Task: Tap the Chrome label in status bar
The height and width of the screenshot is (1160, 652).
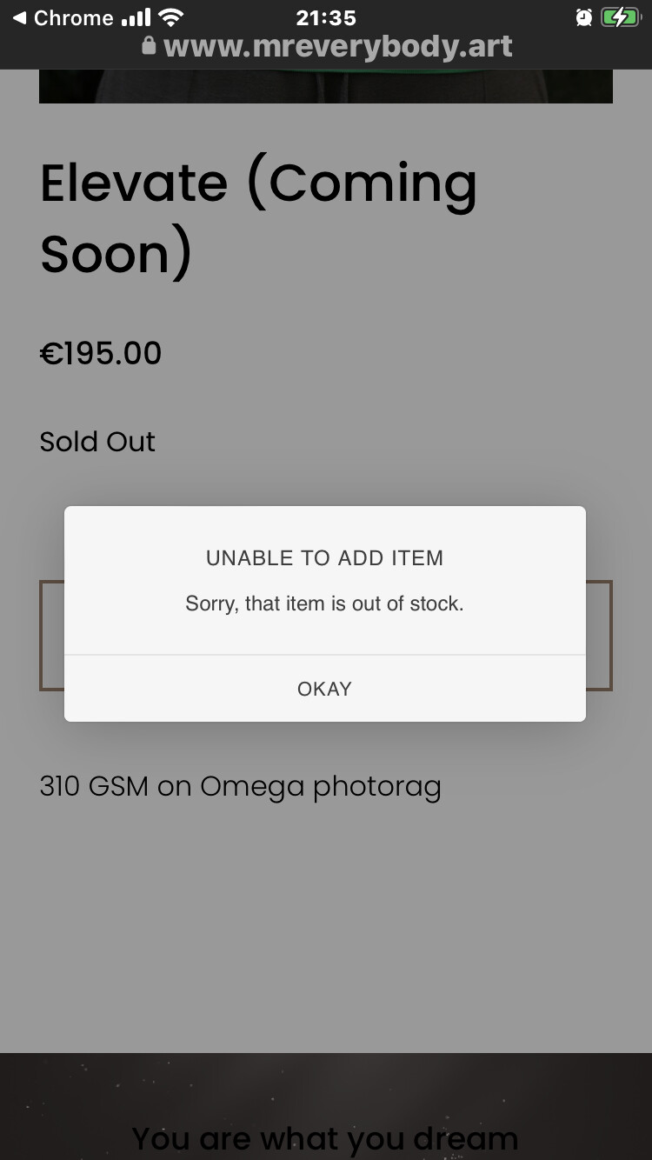Action: [x=73, y=17]
